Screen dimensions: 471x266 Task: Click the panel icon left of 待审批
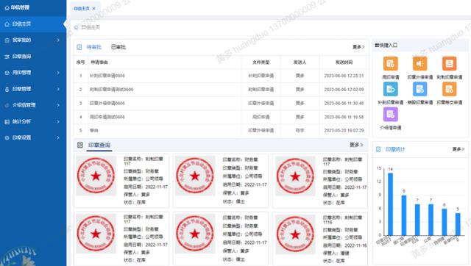tap(79, 47)
